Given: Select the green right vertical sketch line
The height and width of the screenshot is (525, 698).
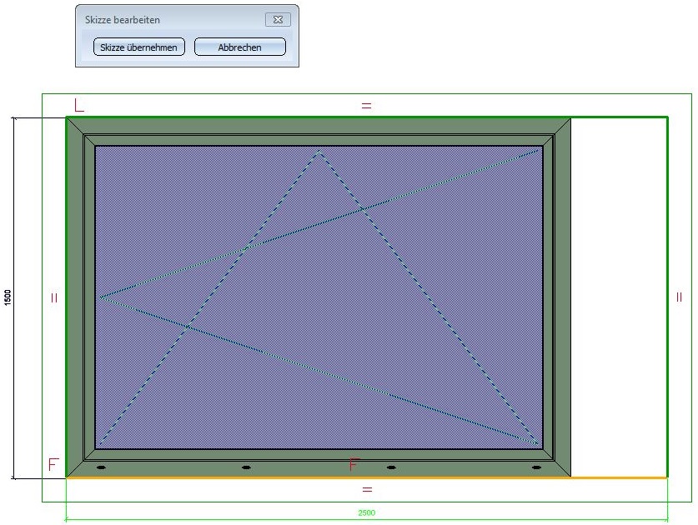Looking at the screenshot, I should [x=667, y=297].
